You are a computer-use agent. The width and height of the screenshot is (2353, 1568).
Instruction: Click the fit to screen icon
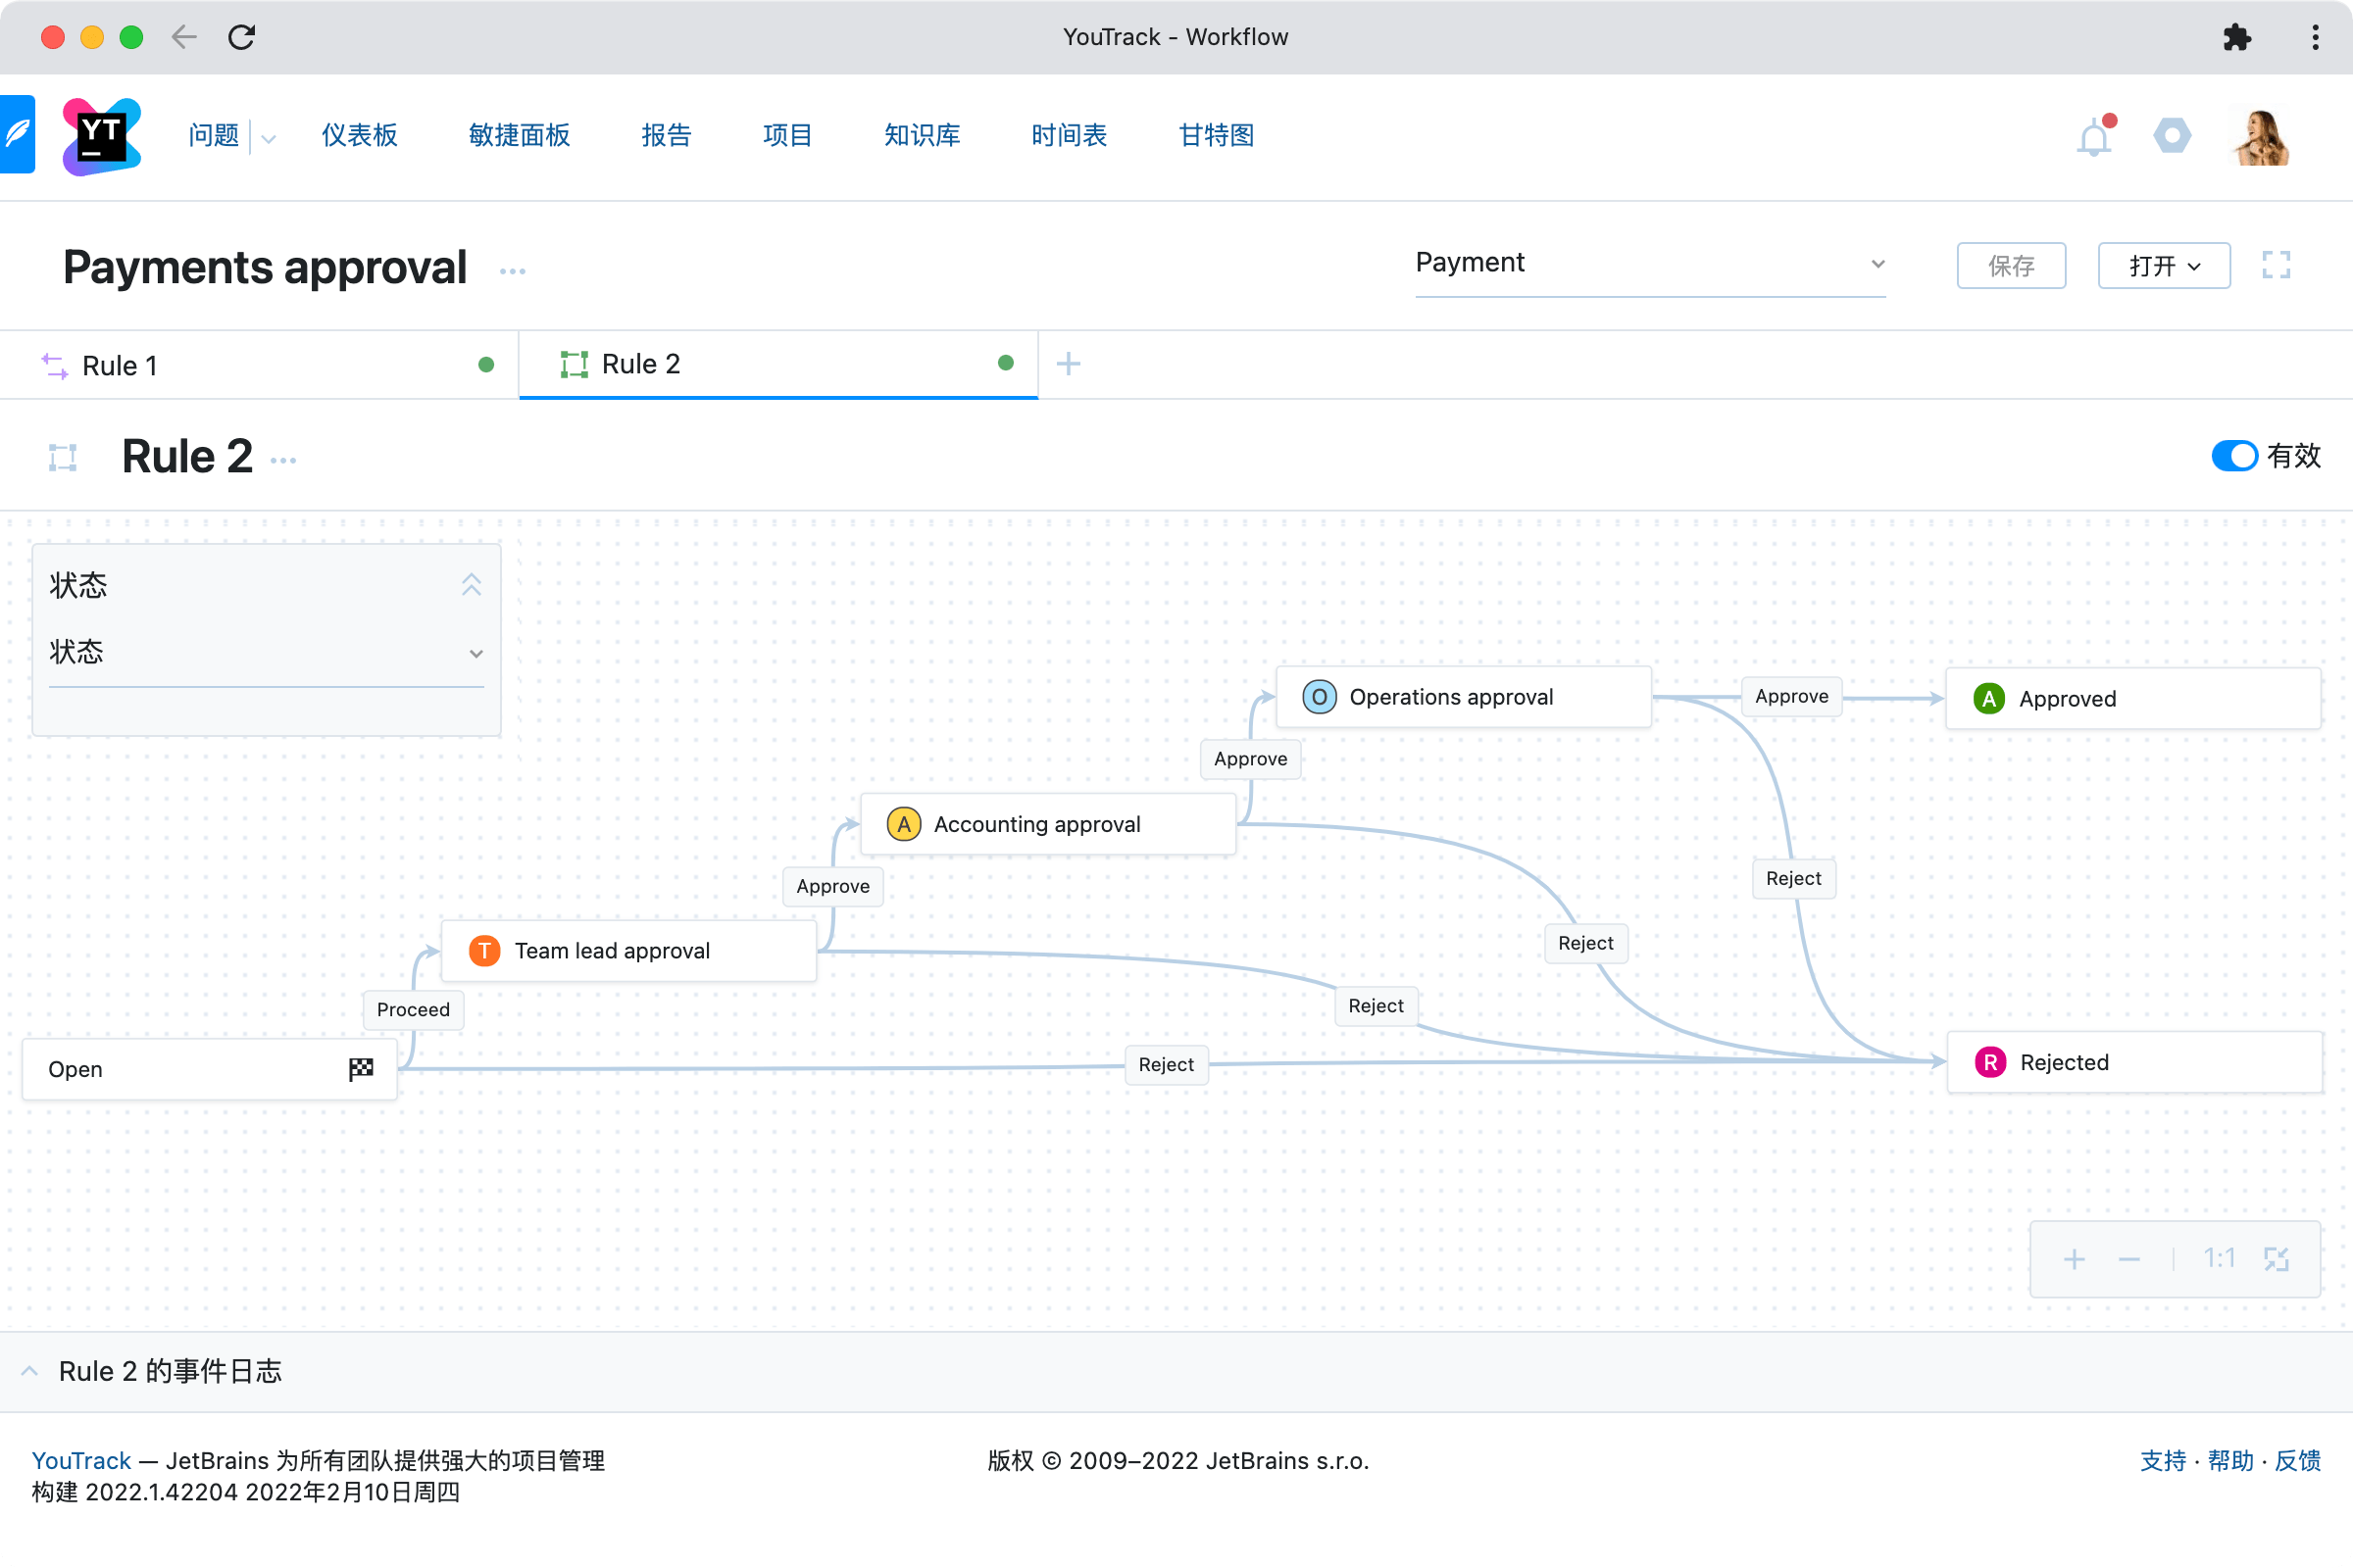click(2276, 1259)
